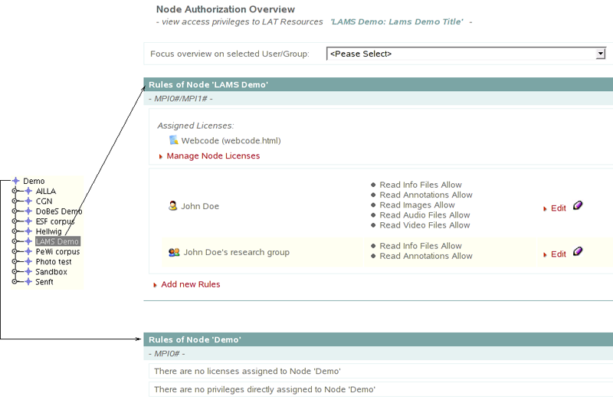This screenshot has width=613, height=403.
Task: Expand the CGN tree node
Action: (15, 202)
